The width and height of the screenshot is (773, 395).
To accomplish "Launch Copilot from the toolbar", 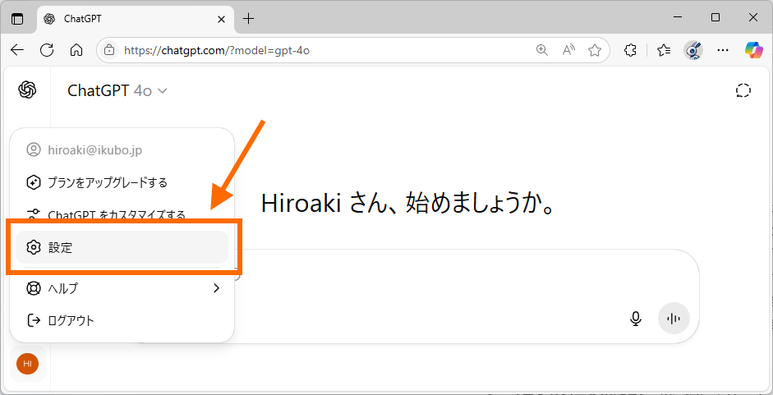I will (x=753, y=50).
